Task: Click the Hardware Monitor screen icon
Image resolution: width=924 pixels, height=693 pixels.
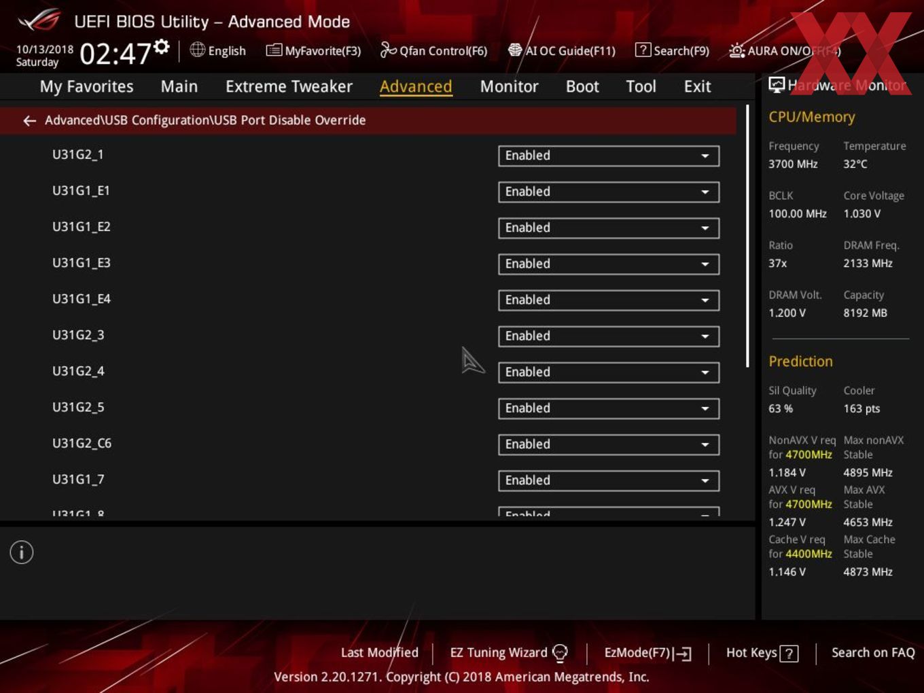Action: [777, 85]
